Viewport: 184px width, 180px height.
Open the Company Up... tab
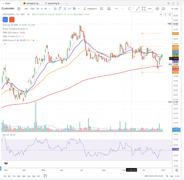coord(31,3)
